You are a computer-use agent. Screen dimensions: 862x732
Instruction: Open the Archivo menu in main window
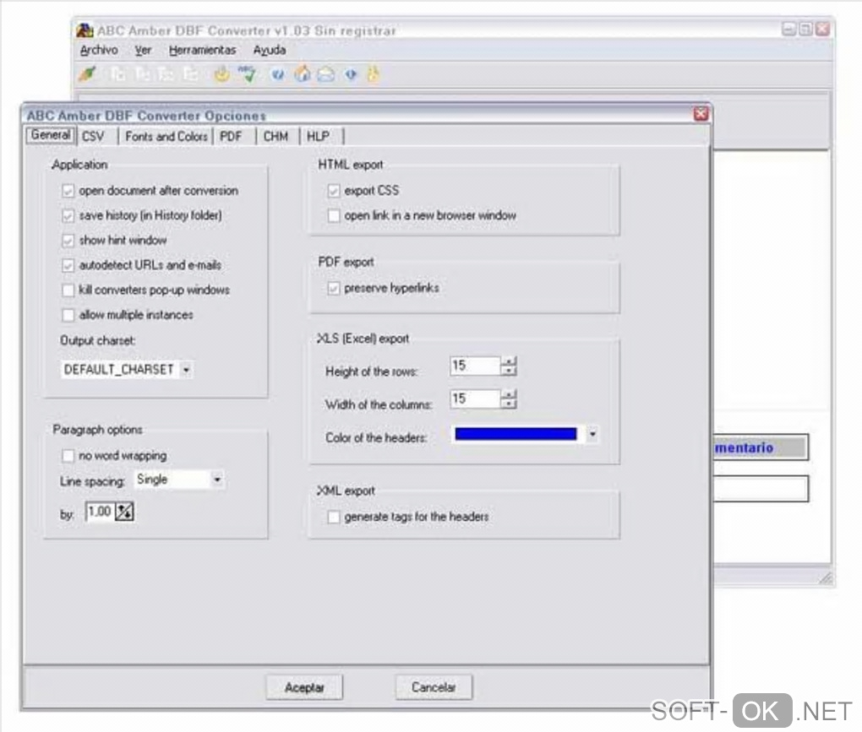click(99, 50)
